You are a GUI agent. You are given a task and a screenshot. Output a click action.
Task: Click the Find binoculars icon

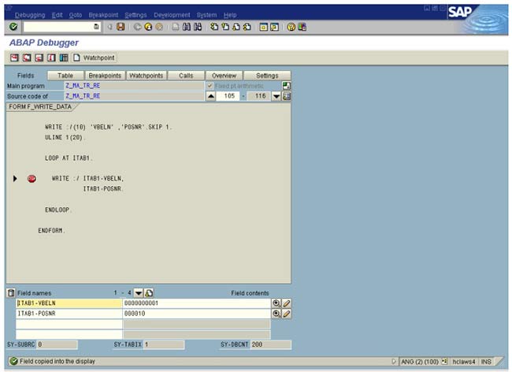[186, 27]
